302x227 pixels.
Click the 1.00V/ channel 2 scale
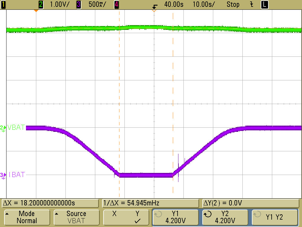(59, 4)
